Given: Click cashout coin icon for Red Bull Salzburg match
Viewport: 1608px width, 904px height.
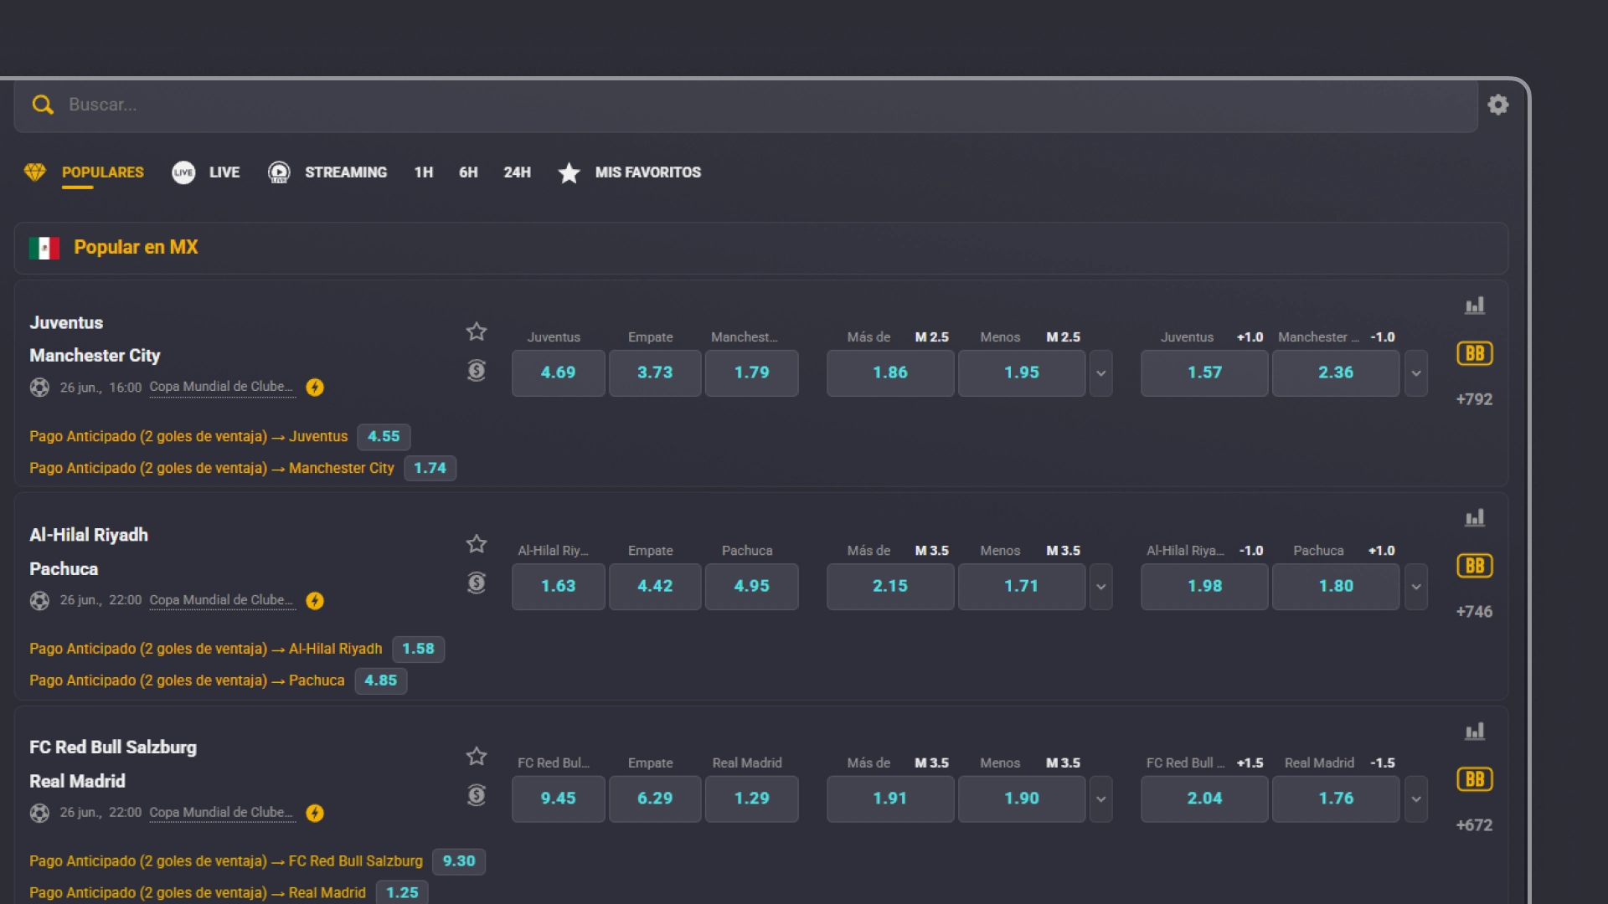Looking at the screenshot, I should [x=477, y=795].
